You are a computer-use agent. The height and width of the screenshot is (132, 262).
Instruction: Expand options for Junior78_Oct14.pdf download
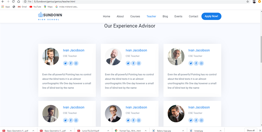(108, 131)
